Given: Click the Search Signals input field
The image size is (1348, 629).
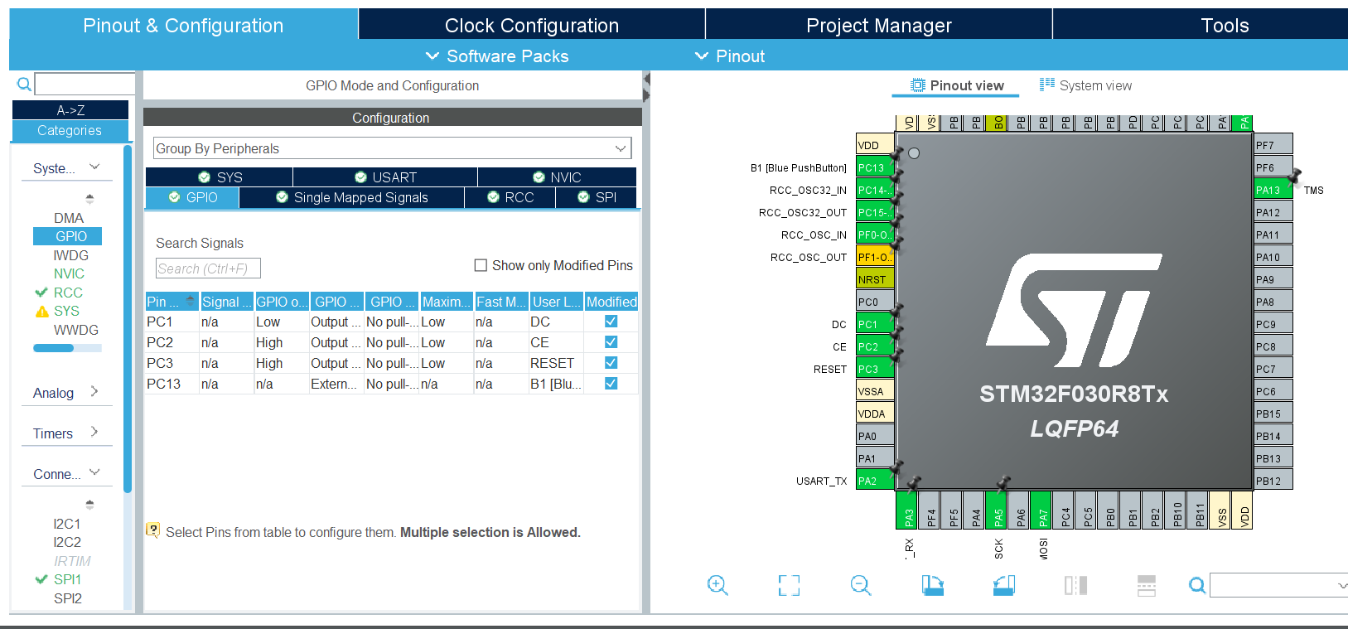Looking at the screenshot, I should click(x=208, y=269).
